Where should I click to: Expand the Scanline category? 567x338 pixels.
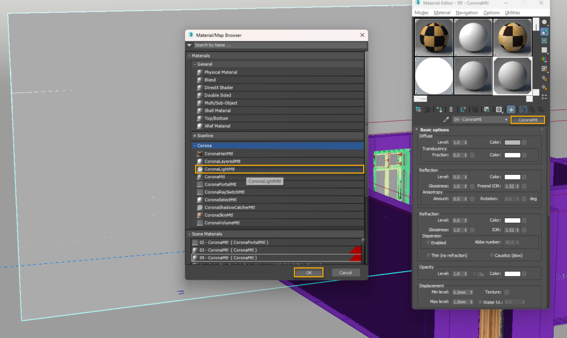[x=194, y=136]
